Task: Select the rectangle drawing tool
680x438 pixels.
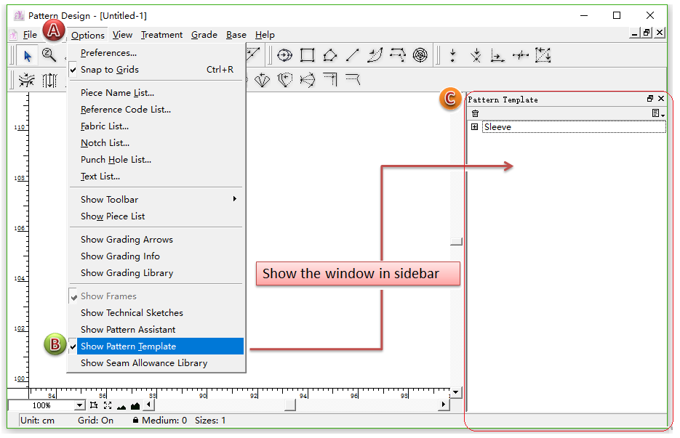Action: click(308, 55)
